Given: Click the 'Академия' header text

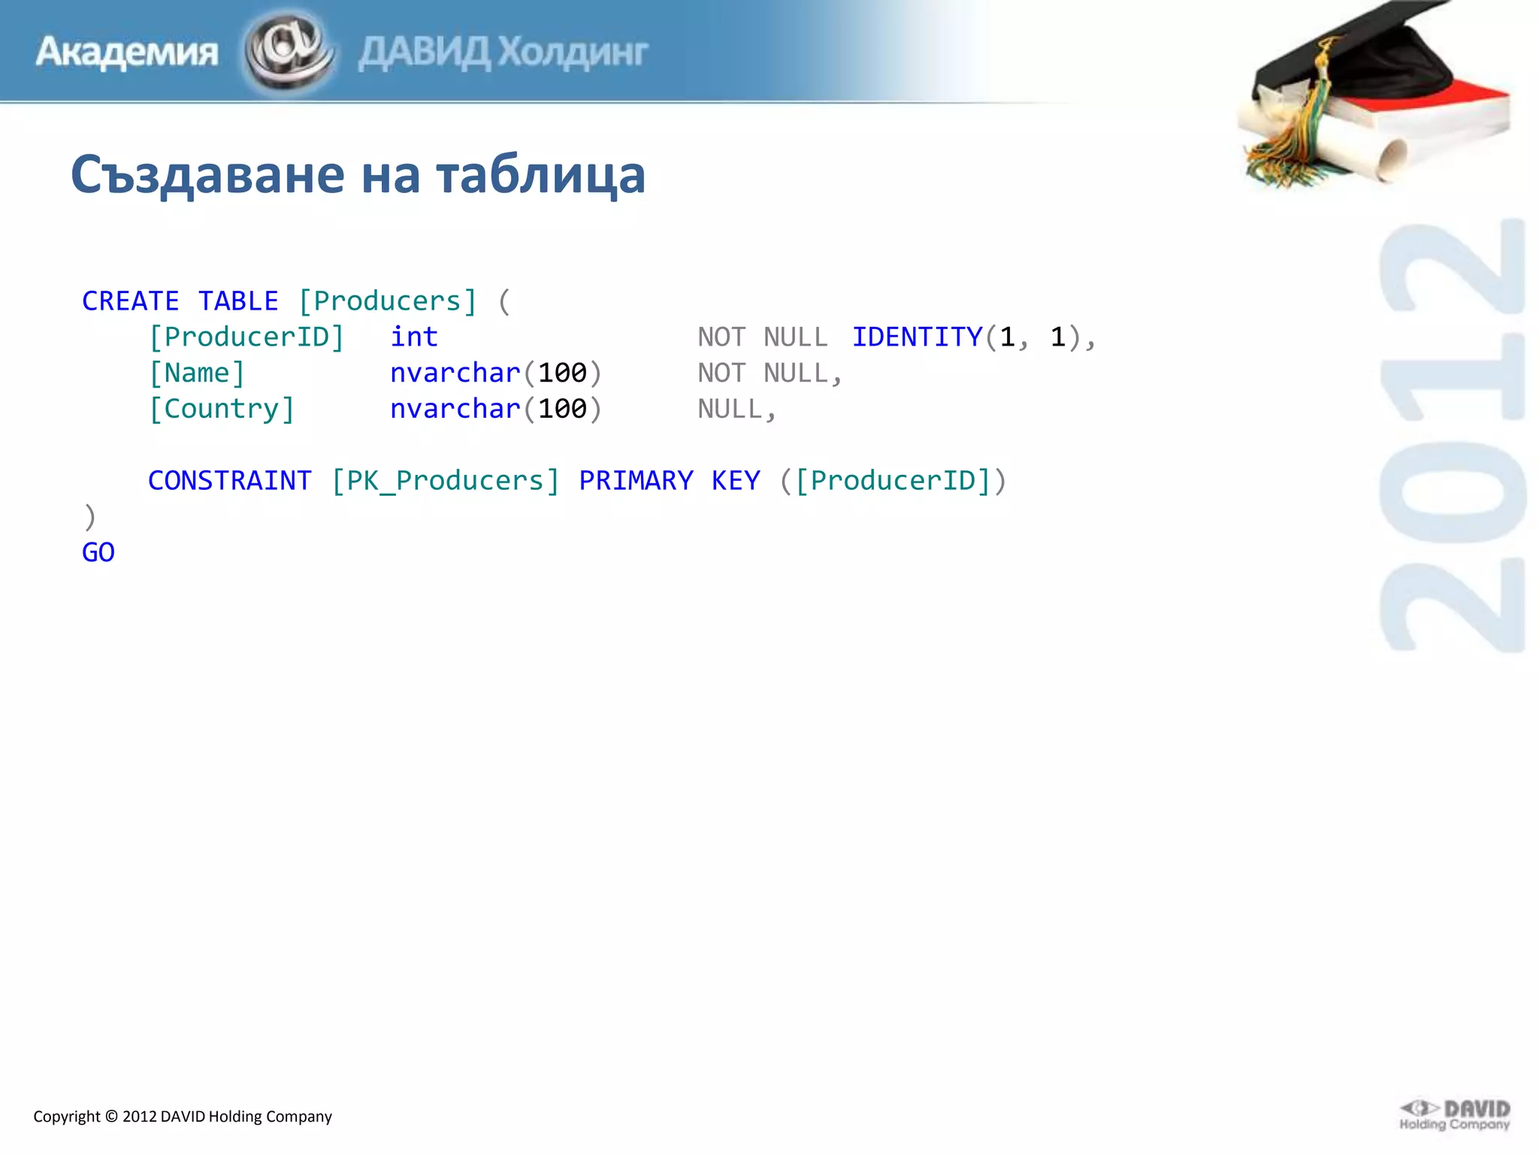Looking at the screenshot, I should coord(127,53).
